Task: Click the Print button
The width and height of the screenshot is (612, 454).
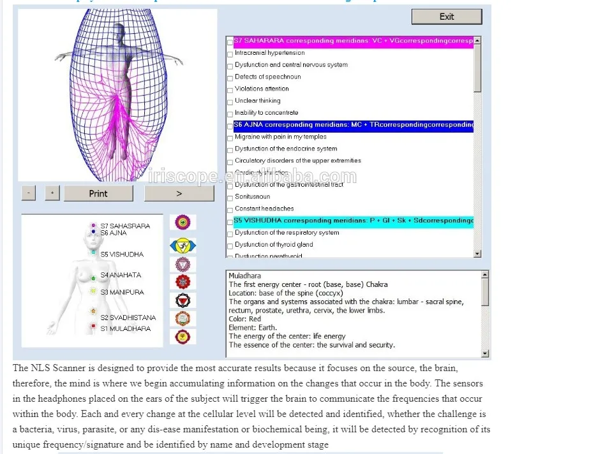Action: click(x=98, y=193)
